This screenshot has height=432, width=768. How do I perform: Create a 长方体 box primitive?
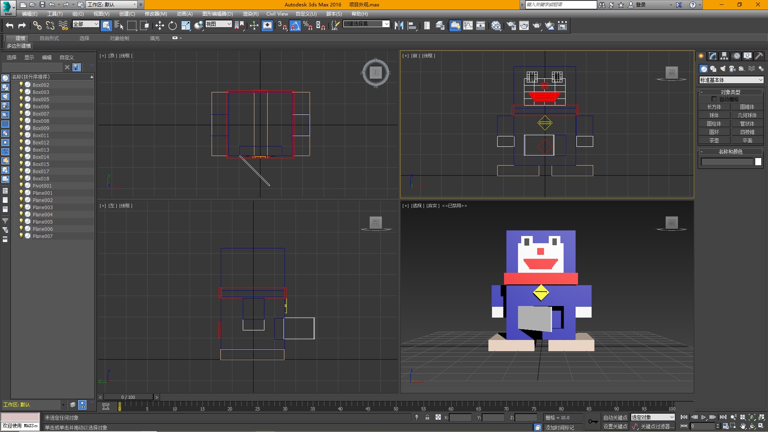coord(714,107)
